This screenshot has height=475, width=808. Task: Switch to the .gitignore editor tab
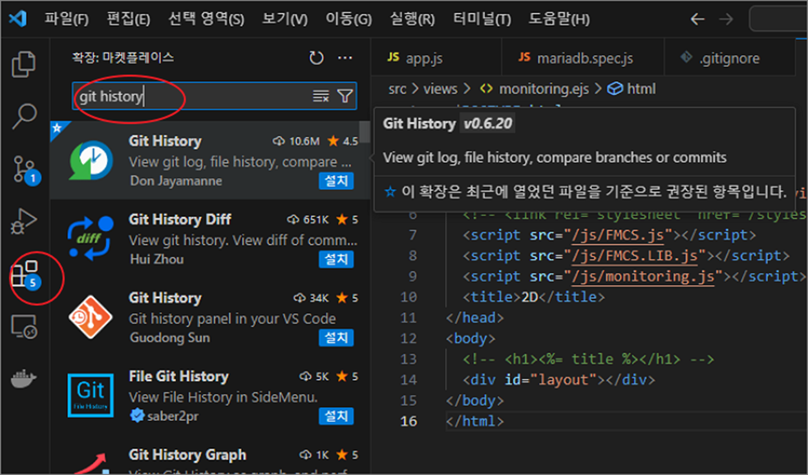(x=728, y=58)
